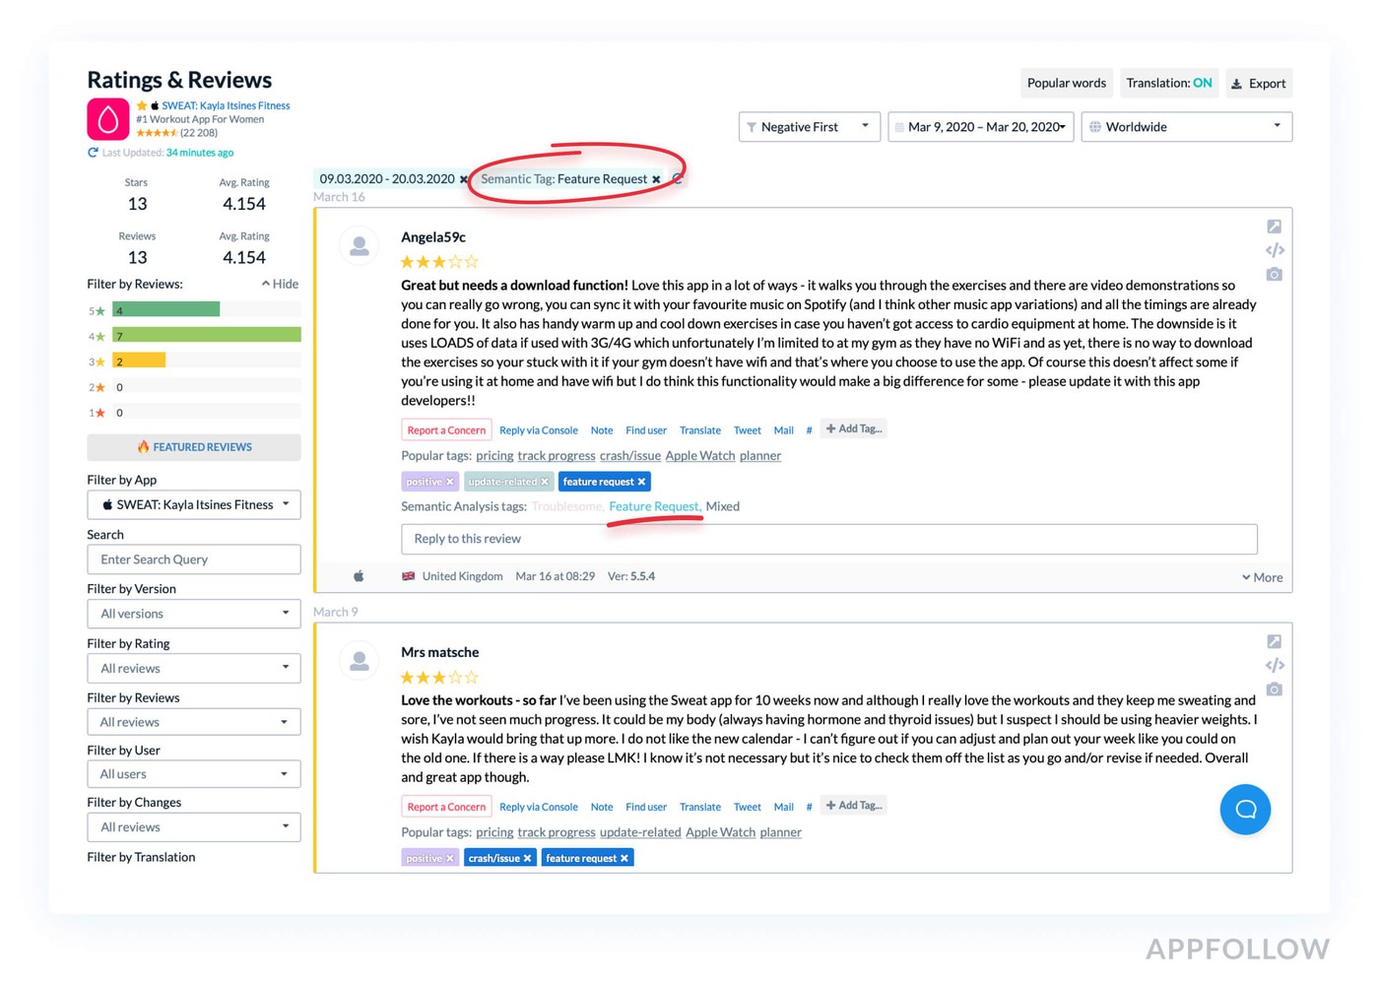
Task: Report a Concern on Angela59c review
Action: 446,430
